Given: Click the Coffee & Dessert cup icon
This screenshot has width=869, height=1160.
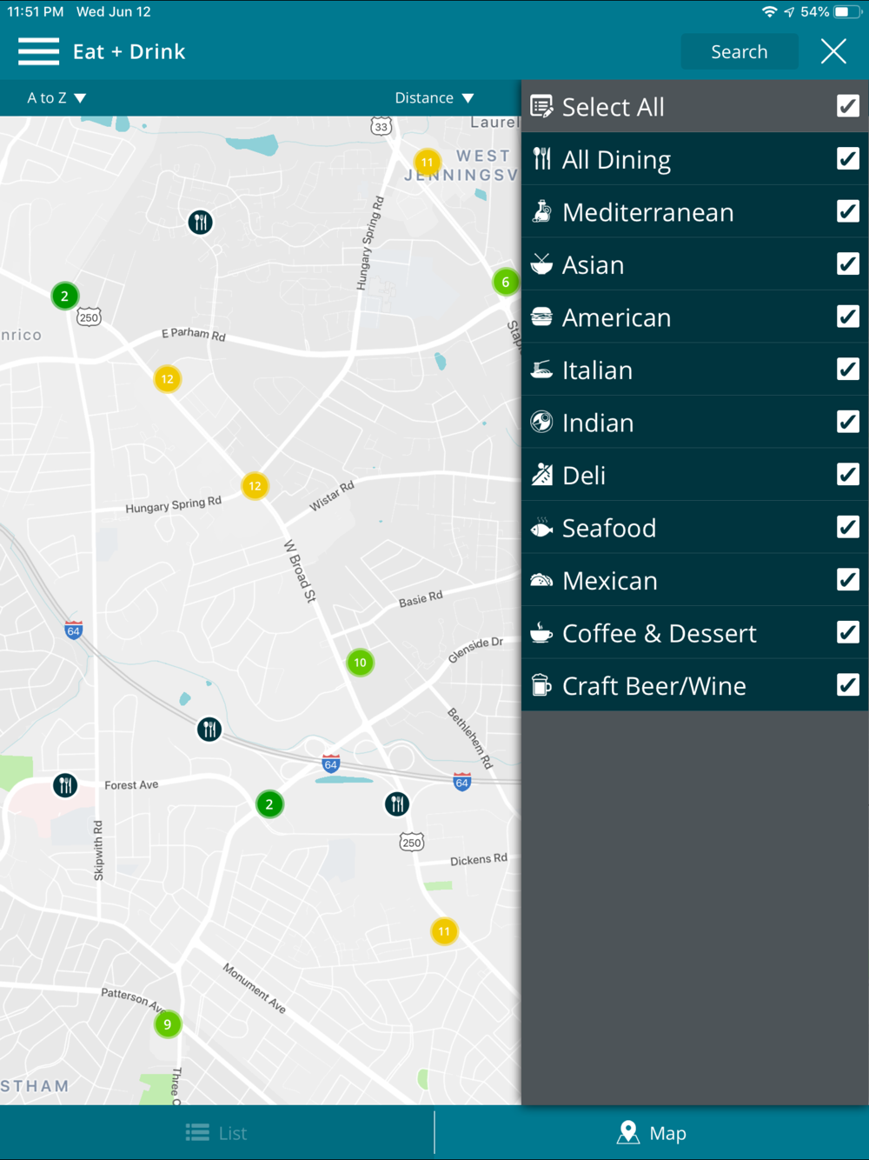Looking at the screenshot, I should pos(541,632).
